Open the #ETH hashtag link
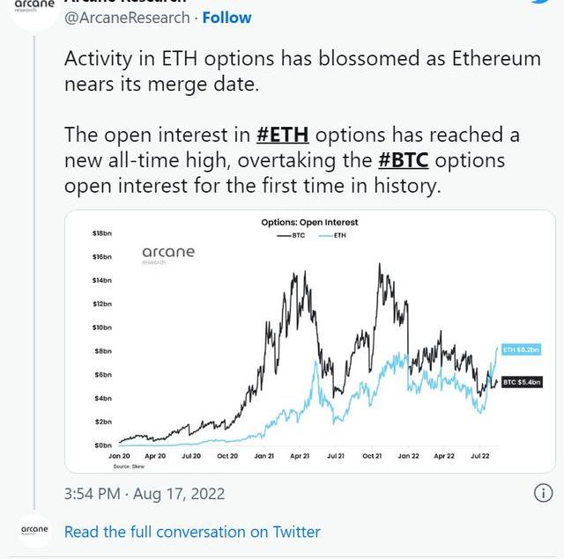This screenshot has width=564, height=559. pyautogui.click(x=283, y=136)
